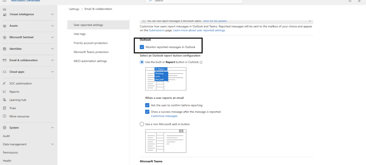The height and width of the screenshot is (165, 366).
Task: Click the Microsoft Teams section heading
Action: [x=151, y=161]
